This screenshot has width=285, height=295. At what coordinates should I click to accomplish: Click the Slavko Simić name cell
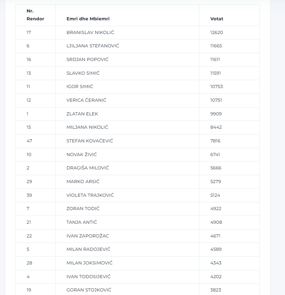(x=83, y=73)
